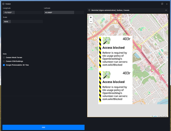Open panel in a pop-out window
171x131 pixels.
point(162,4)
